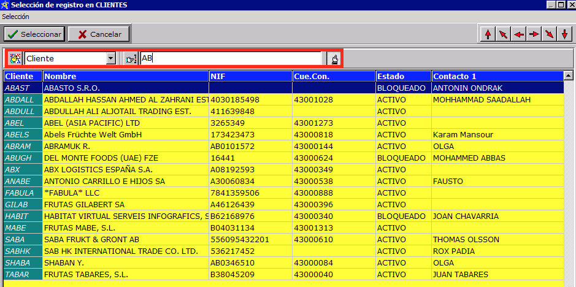Click the red right arrow navigation button
Screen dimensions: 576x287
pos(534,34)
